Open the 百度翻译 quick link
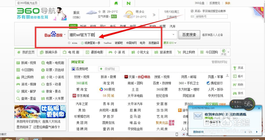Screen dimensions: 265x140 (154, 43)
